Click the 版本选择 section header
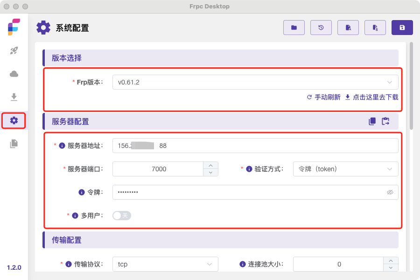The height and width of the screenshot is (280, 420). (x=220, y=58)
